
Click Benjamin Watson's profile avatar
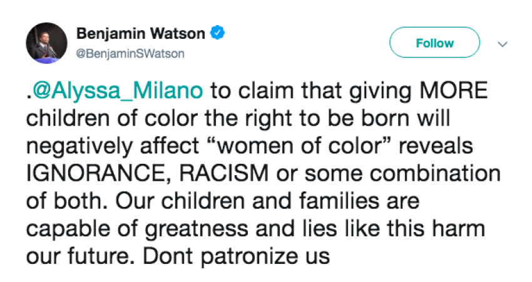[46, 46]
